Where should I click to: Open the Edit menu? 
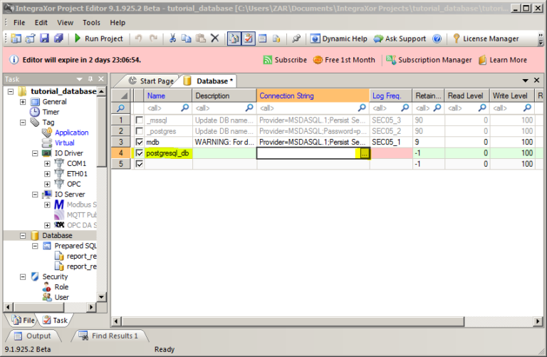tap(41, 23)
